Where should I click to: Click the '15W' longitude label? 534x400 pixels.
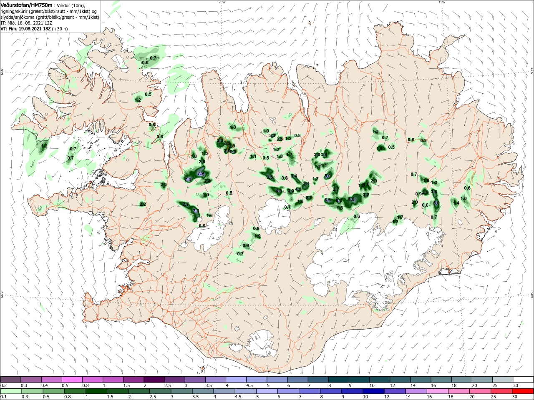tap(442, 2)
